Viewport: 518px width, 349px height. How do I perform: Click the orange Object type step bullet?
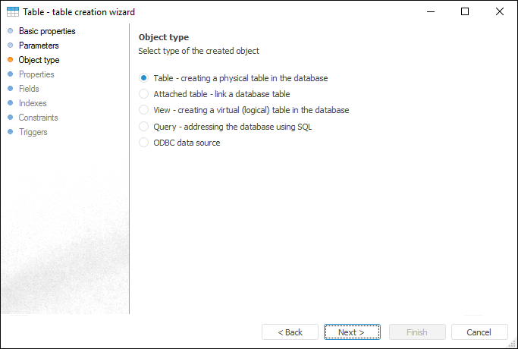tap(10, 60)
